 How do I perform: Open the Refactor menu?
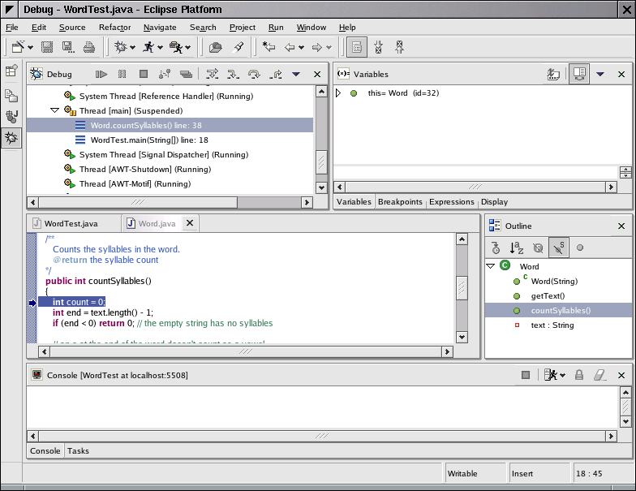[x=114, y=28]
